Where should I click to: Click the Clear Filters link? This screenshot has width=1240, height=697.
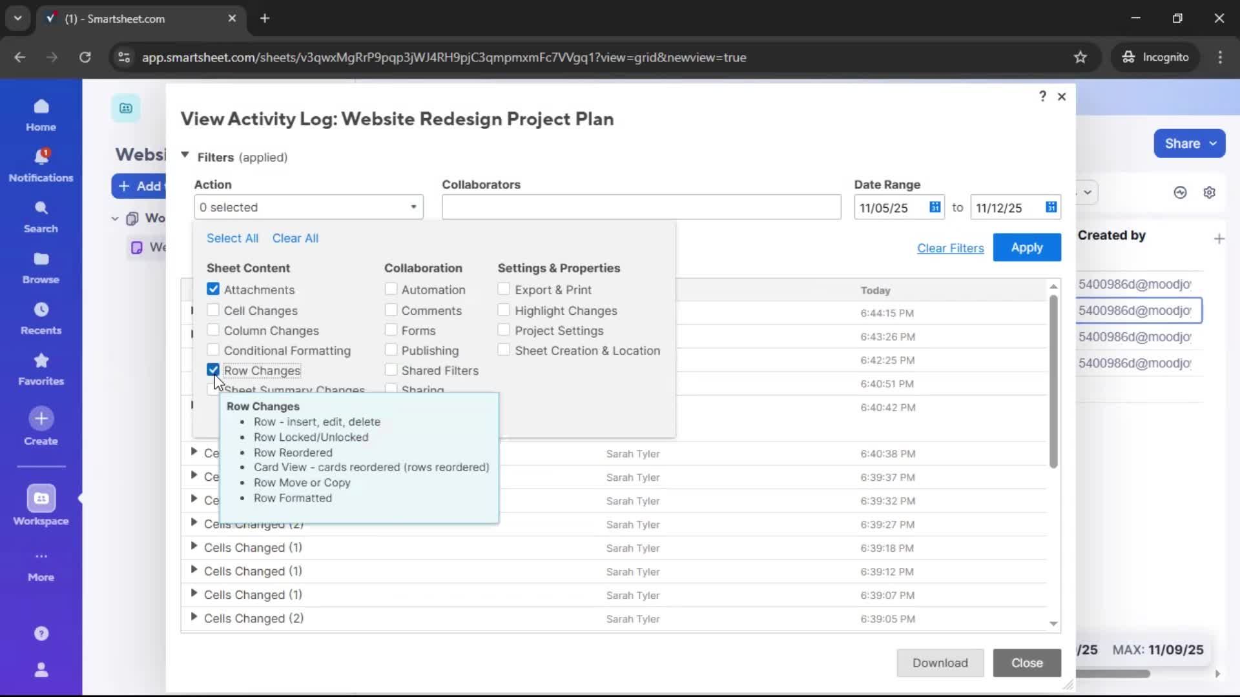click(x=951, y=248)
